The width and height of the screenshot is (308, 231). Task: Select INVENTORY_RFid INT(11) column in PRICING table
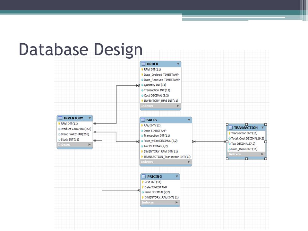coord(161,197)
